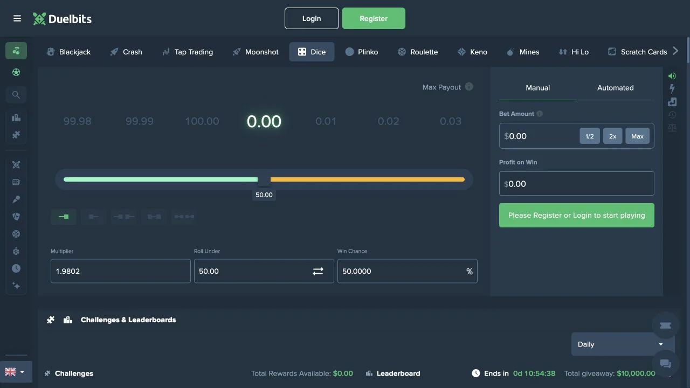Show Max Payout info icon

click(469, 87)
